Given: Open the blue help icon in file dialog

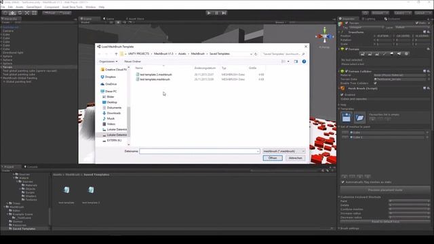Looking at the screenshot, I should pyautogui.click(x=304, y=62).
